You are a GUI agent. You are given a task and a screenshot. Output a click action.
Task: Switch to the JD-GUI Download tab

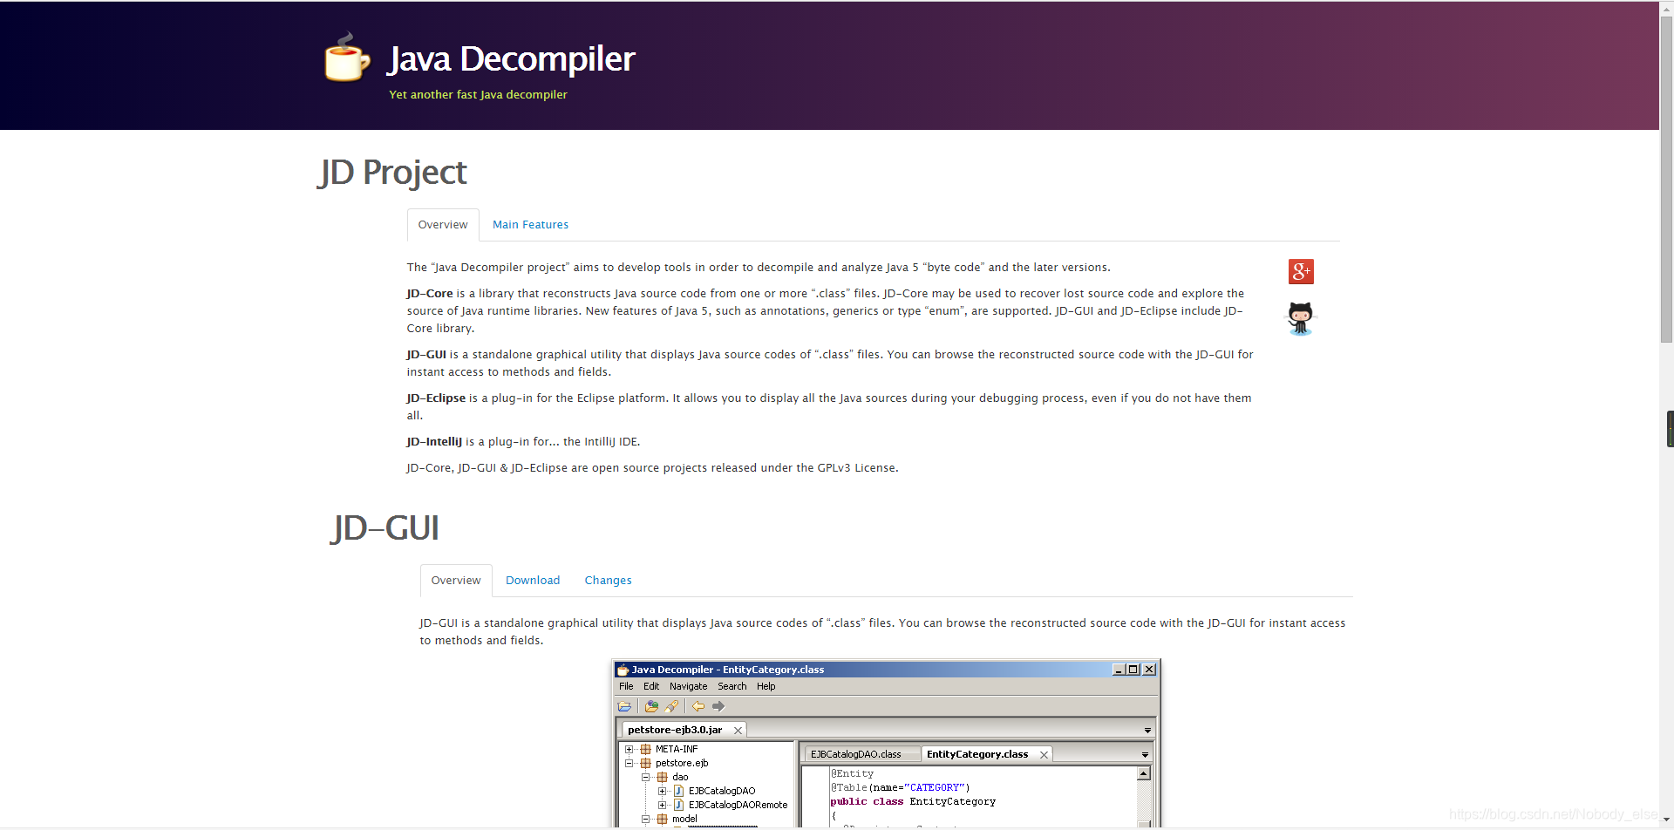click(x=533, y=581)
